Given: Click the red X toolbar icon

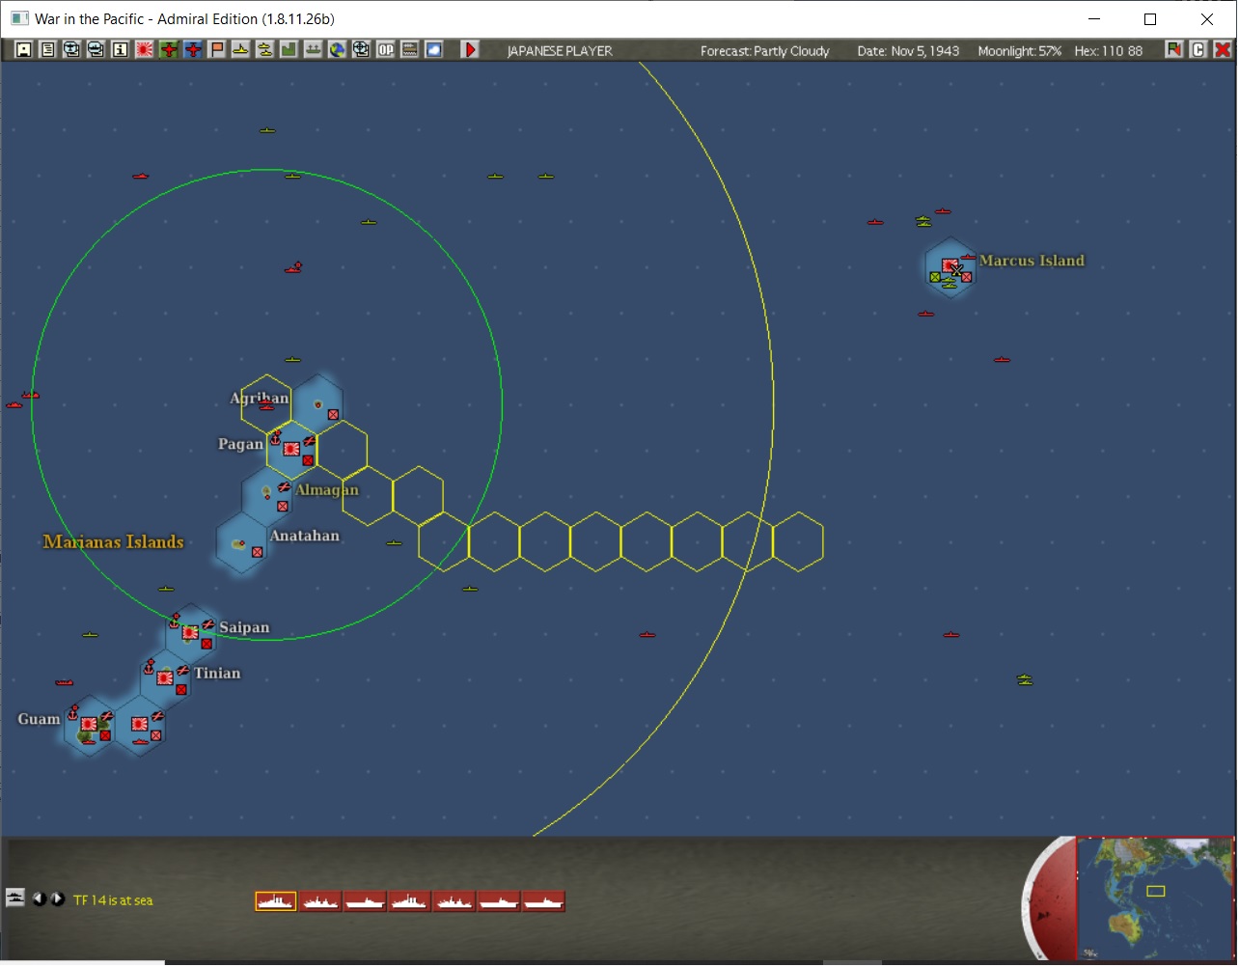Looking at the screenshot, I should coord(1222,50).
